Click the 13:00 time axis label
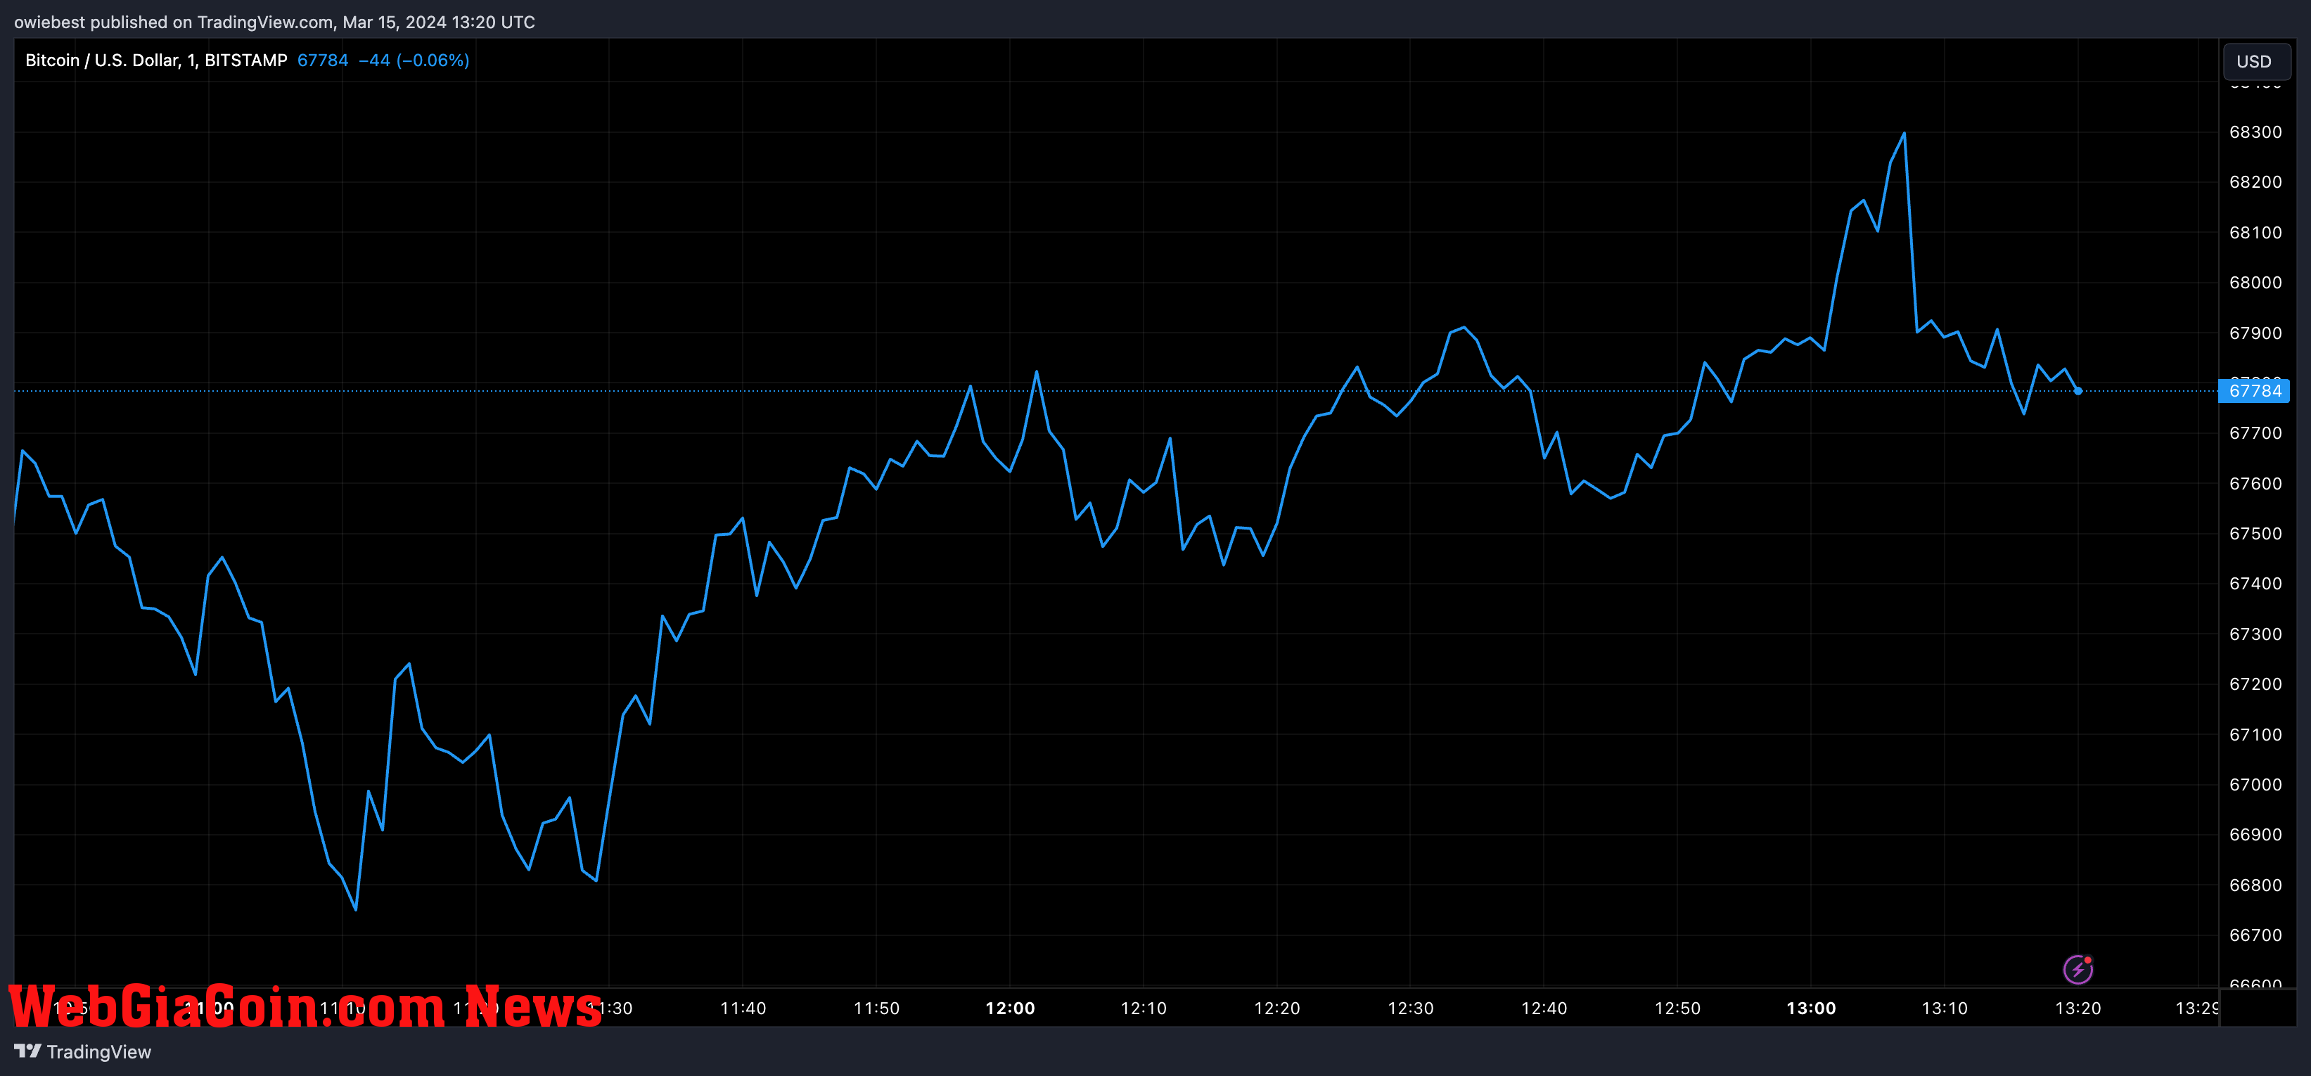The image size is (2311, 1076). coord(1811,1008)
